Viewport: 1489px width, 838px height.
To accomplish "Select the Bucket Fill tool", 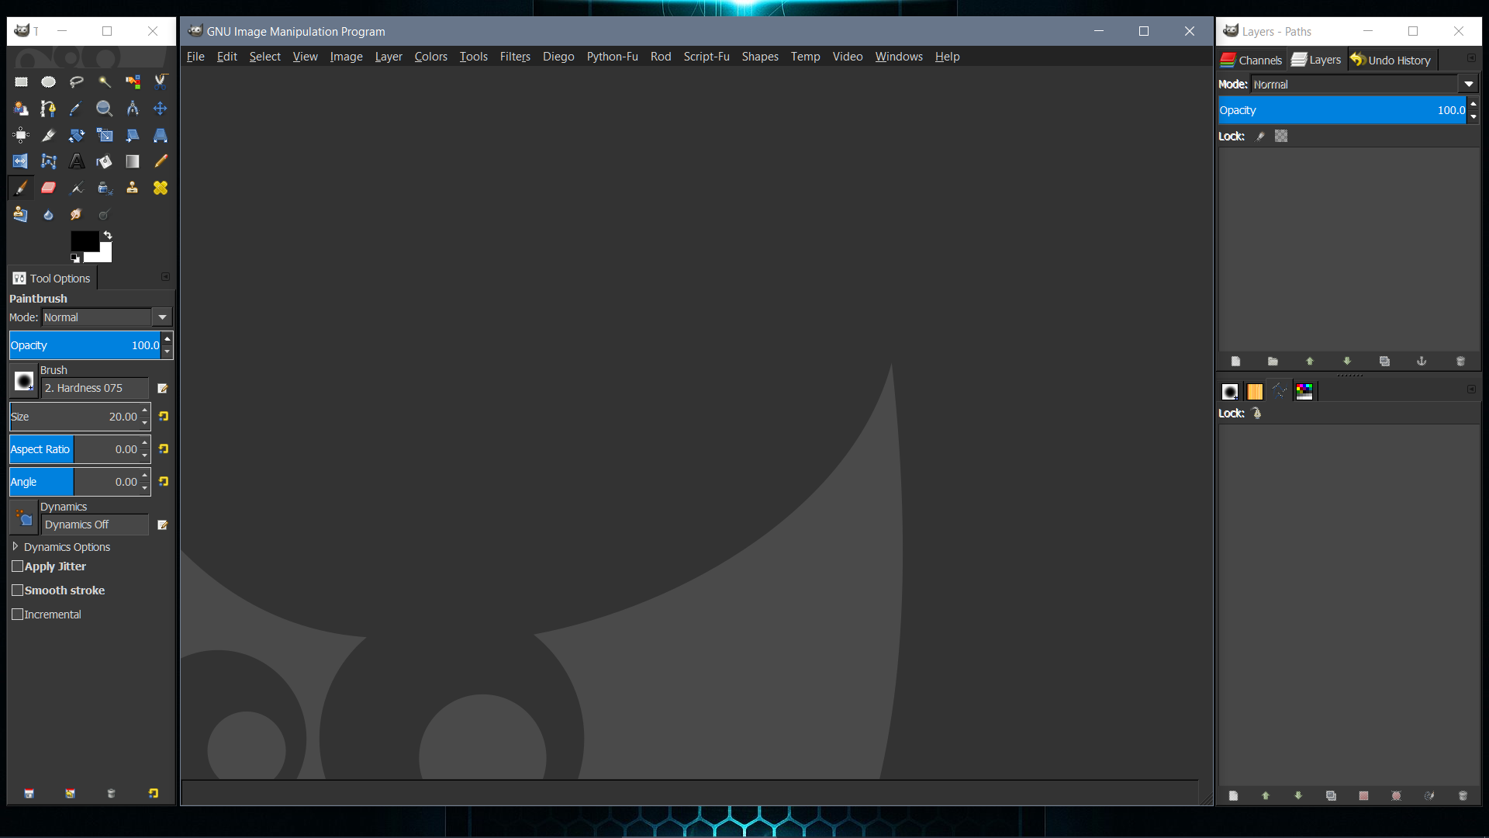I will point(104,161).
